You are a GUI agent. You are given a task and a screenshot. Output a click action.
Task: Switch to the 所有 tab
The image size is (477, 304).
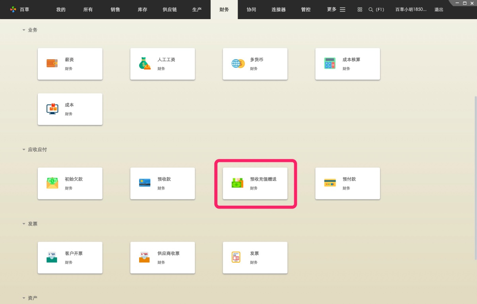(88, 10)
